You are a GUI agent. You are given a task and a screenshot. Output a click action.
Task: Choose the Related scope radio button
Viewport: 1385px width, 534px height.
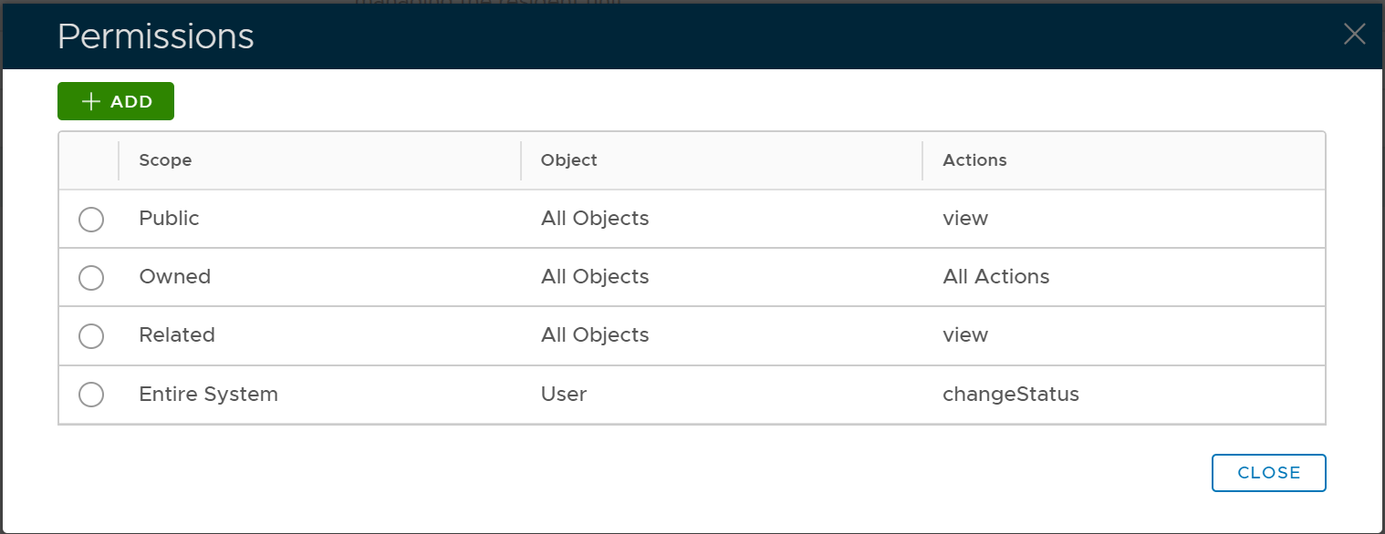coord(91,336)
